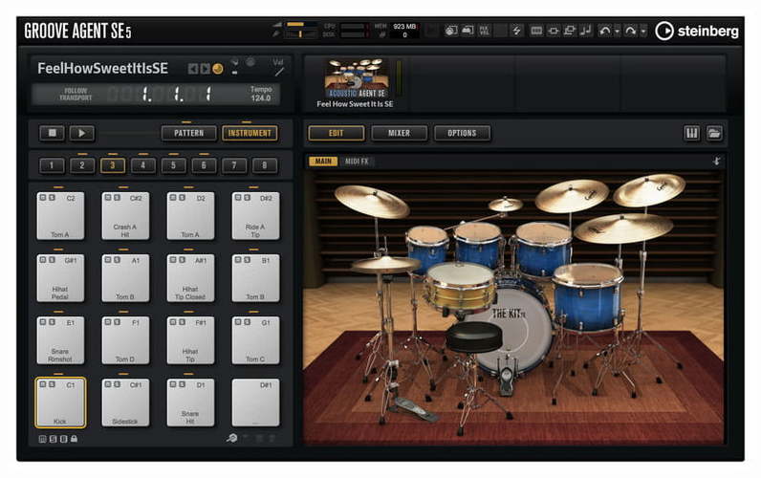This screenshot has height=478, width=761.
Task: Click the wrench icon below the pads
Action: [232, 438]
